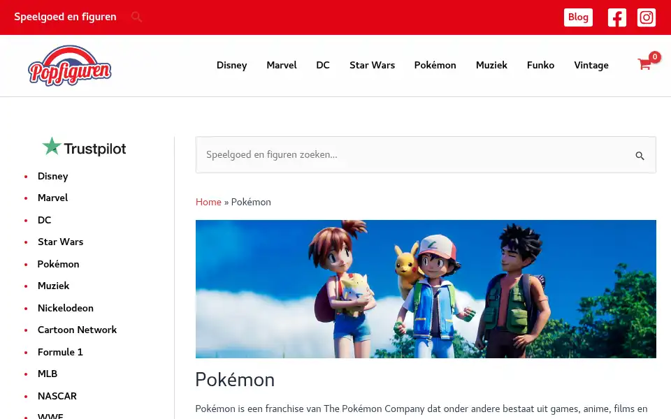Select Star Wars in the sidebar list

coord(60,242)
